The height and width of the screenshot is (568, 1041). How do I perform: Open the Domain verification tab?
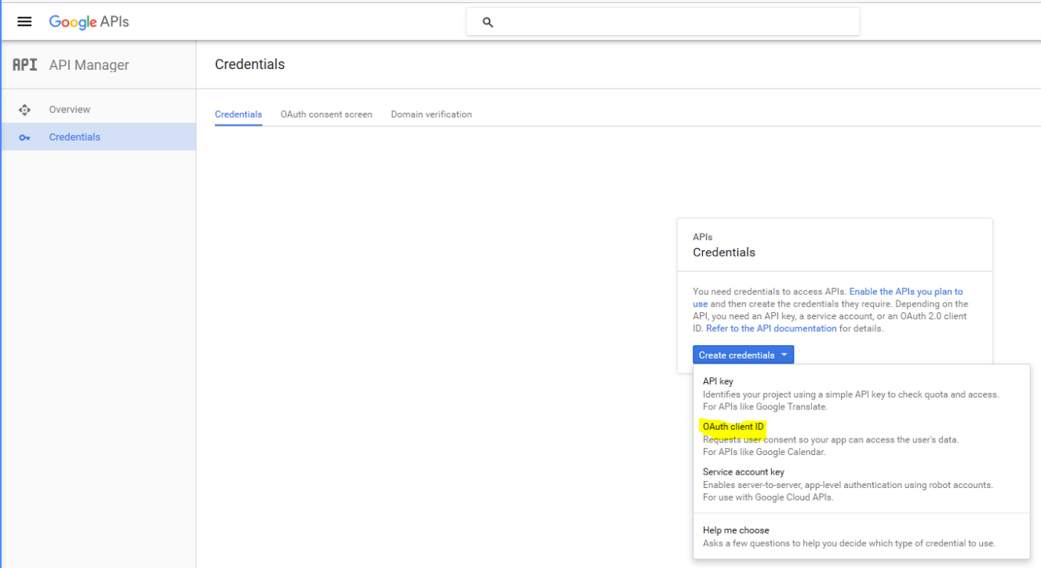tap(431, 115)
